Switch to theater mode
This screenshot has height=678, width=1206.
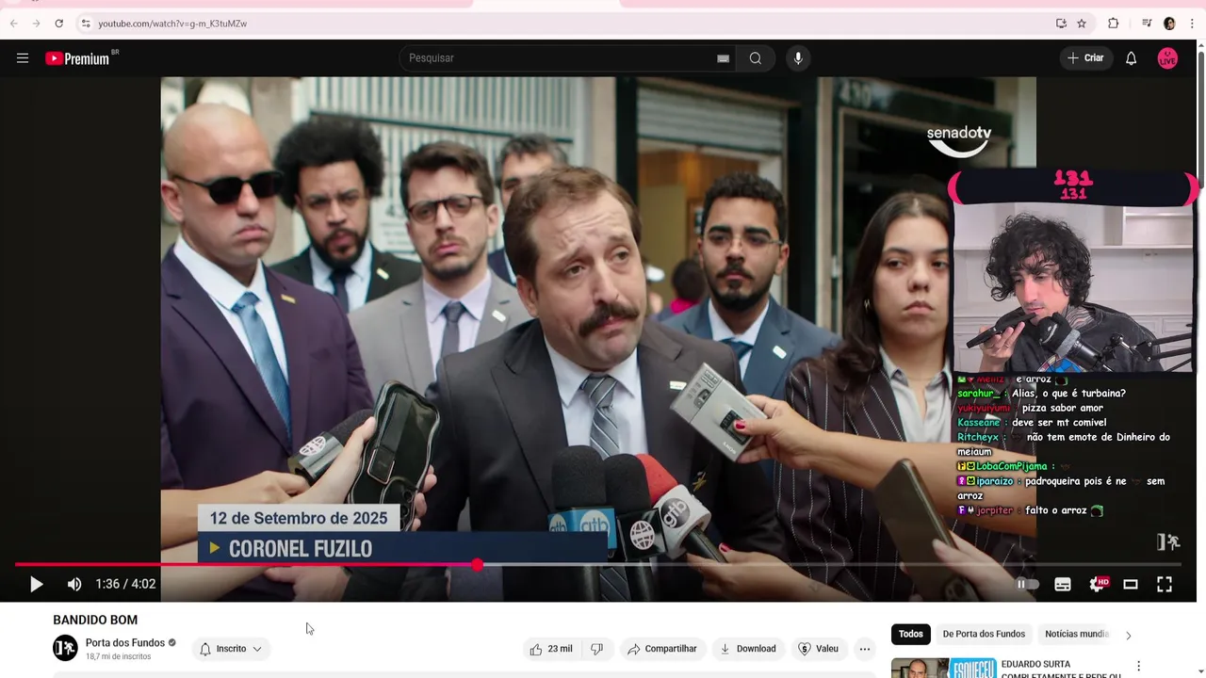coord(1131,585)
